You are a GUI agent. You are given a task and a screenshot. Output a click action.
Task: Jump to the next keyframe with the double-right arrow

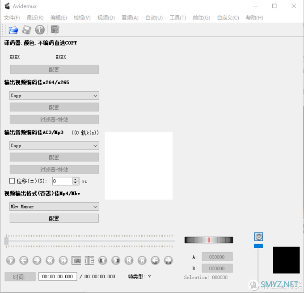tap(63, 260)
